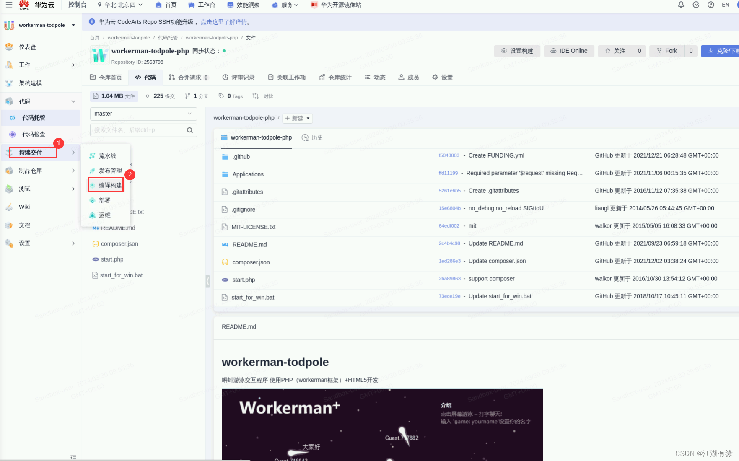Click the 点击这里了解详情 link
Image resolution: width=739 pixels, height=461 pixels.
(224, 22)
